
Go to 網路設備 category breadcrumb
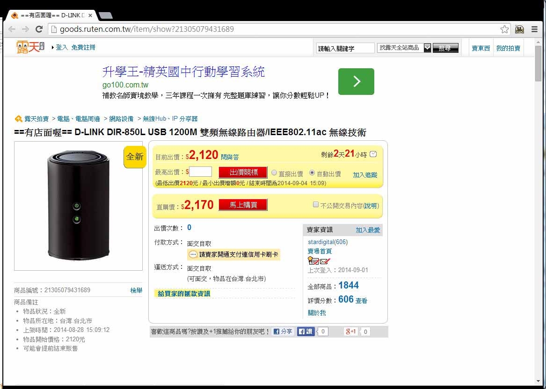pos(121,119)
